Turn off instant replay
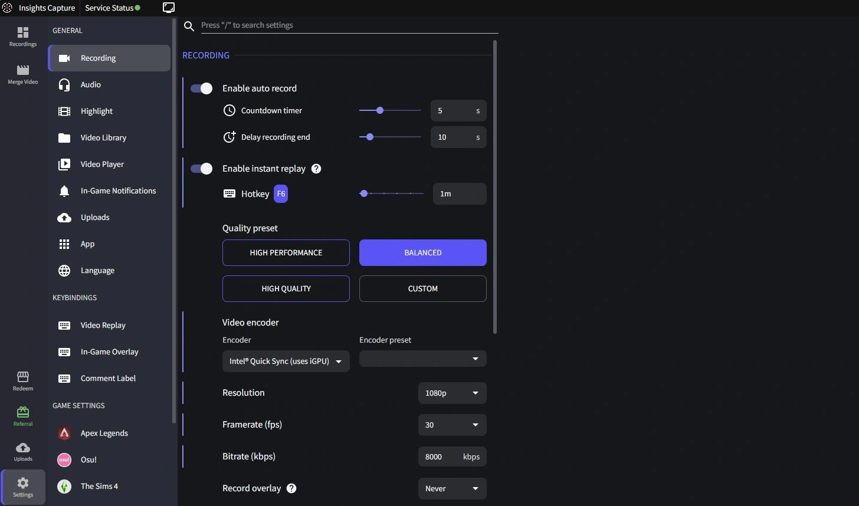This screenshot has width=859, height=506. [201, 169]
